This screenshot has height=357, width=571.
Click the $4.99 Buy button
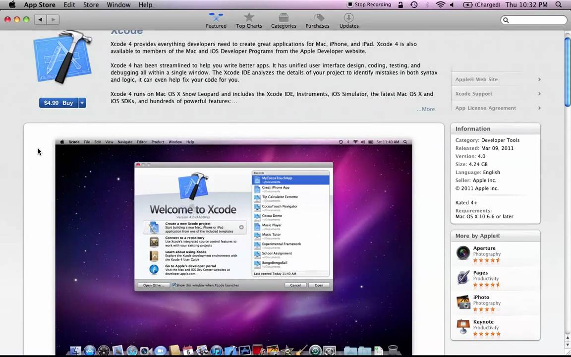58,103
